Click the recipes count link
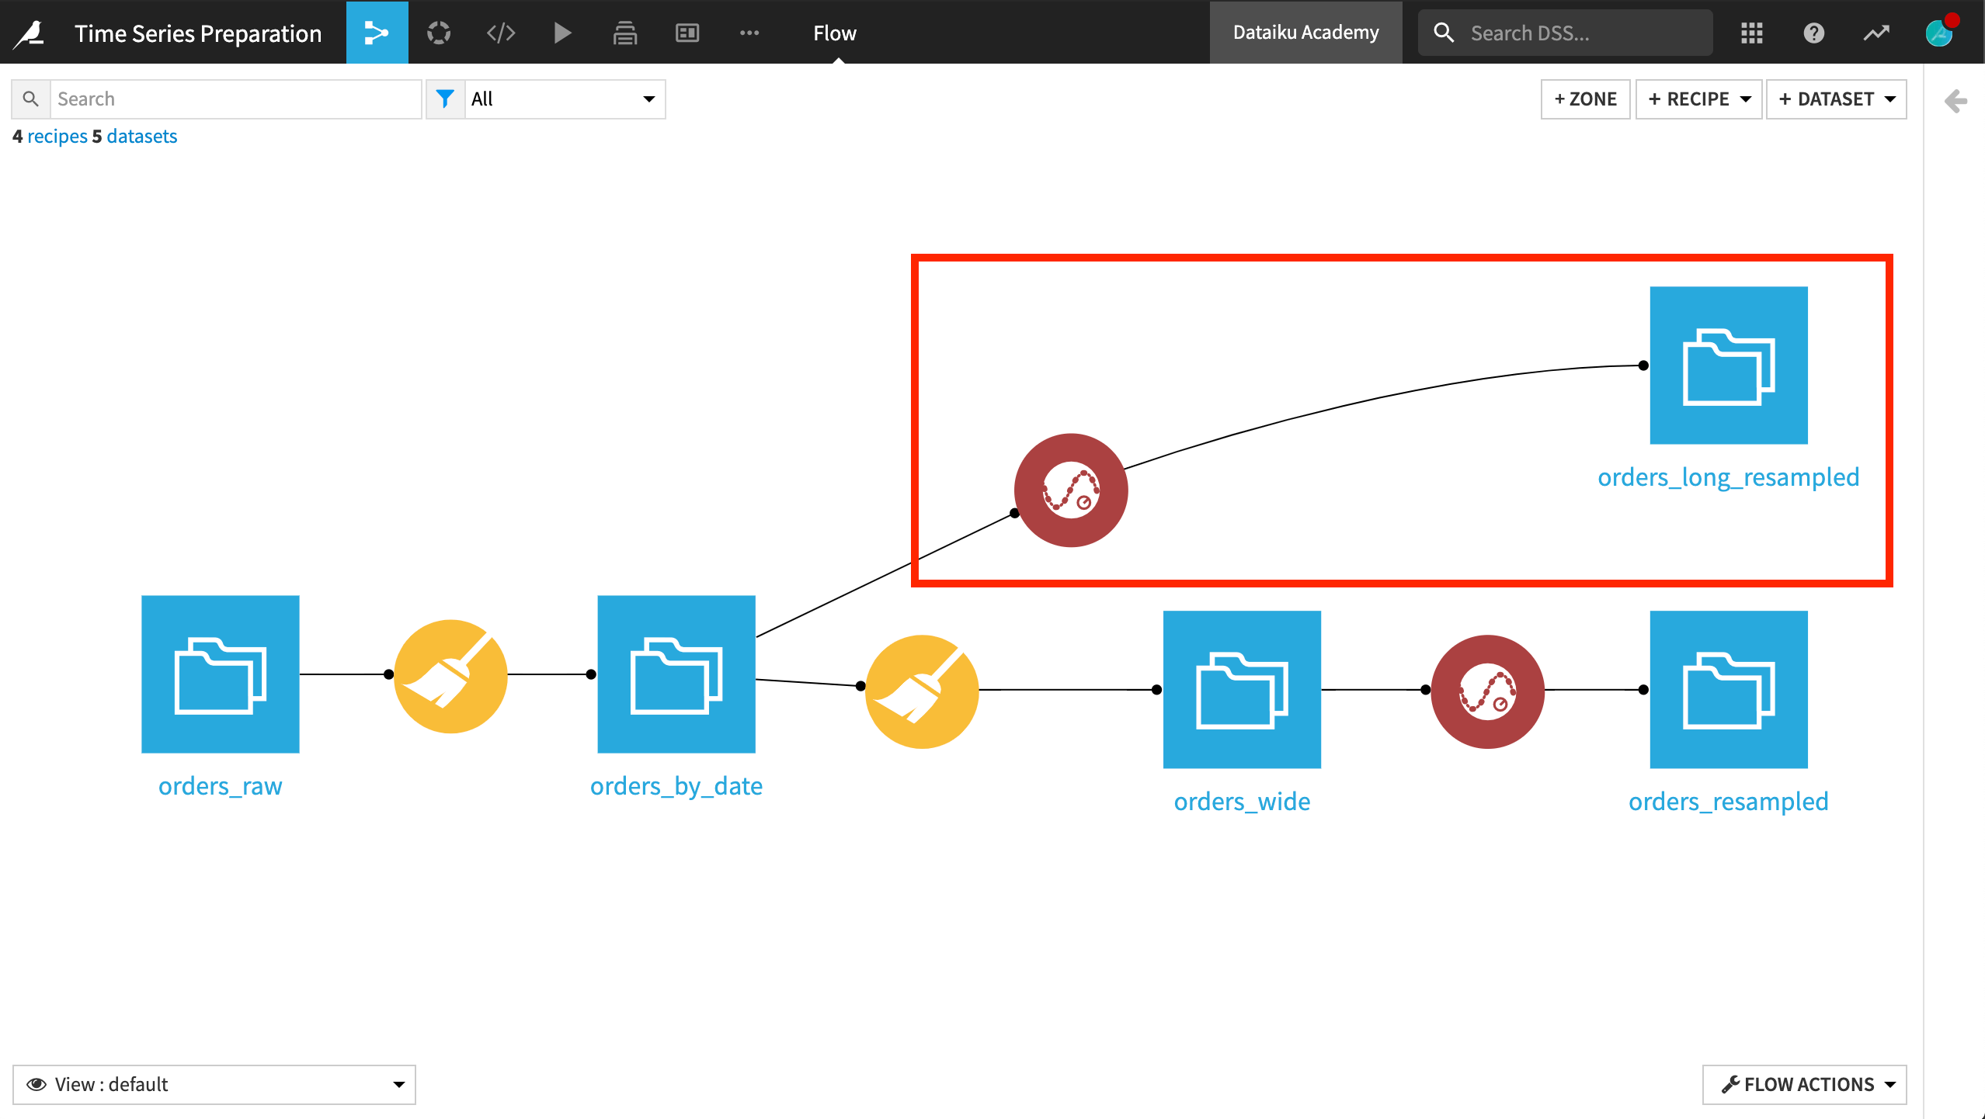The height and width of the screenshot is (1119, 1985). point(57,137)
